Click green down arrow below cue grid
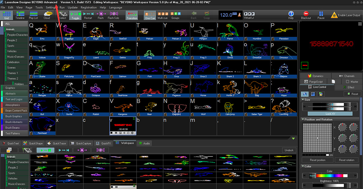The image size is (363, 189). point(293,139)
